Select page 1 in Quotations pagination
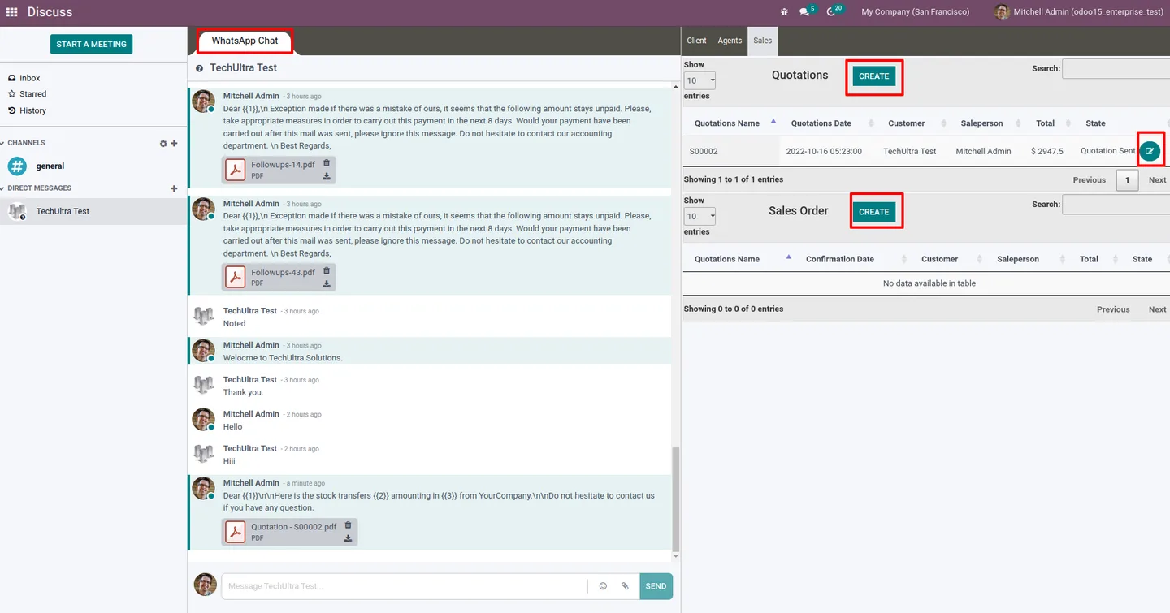Image resolution: width=1170 pixels, height=613 pixels. coord(1127,180)
